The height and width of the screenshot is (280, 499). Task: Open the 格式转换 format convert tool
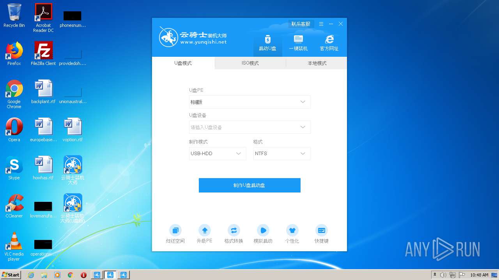pos(234,234)
